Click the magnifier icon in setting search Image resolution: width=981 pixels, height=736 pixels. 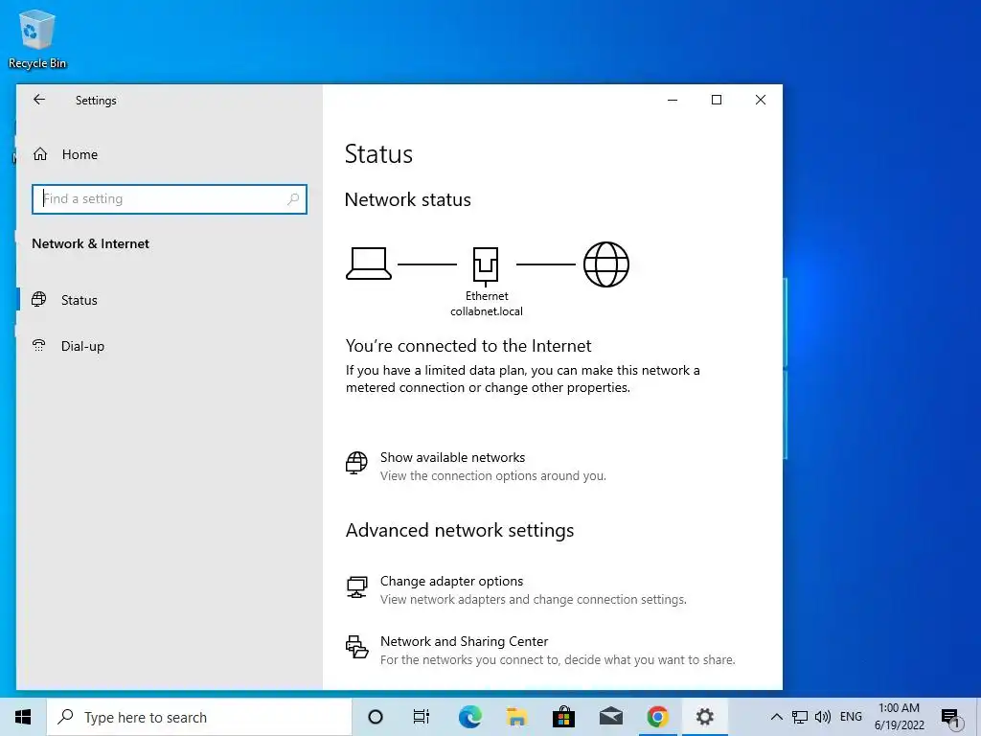click(293, 199)
